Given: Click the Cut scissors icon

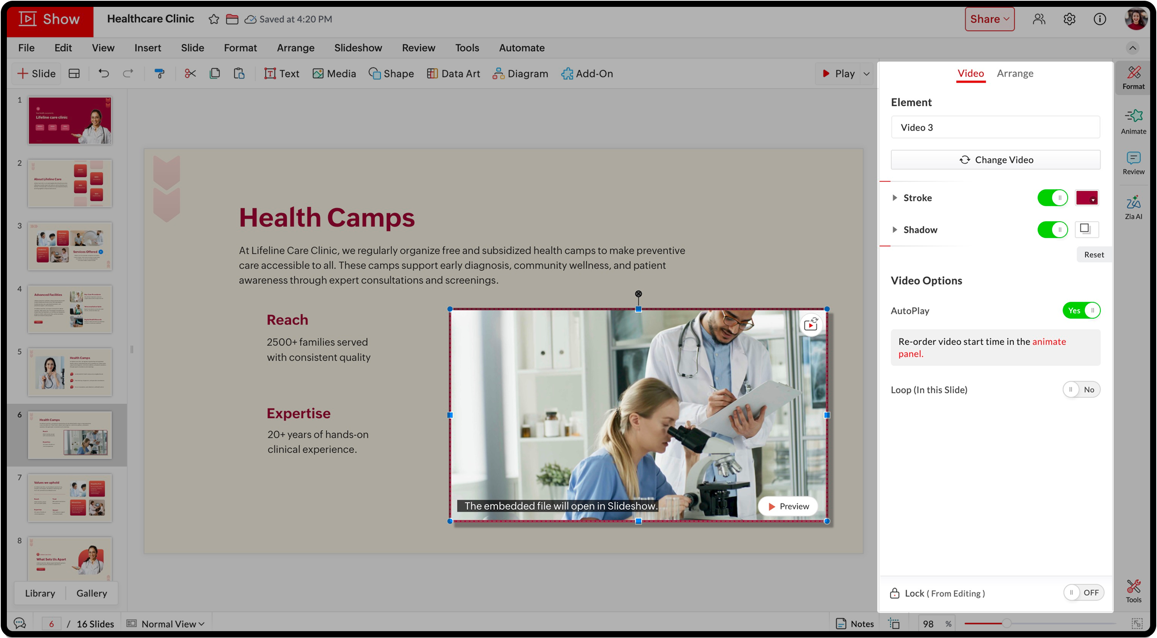Looking at the screenshot, I should [x=190, y=73].
